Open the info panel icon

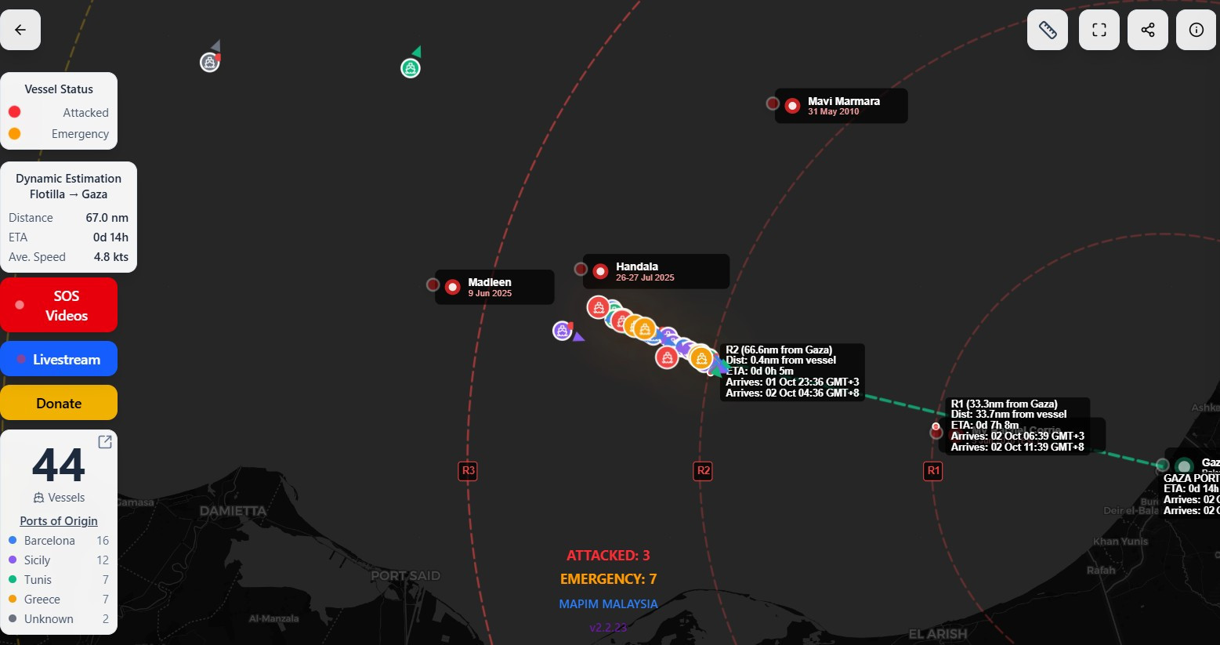(x=1196, y=30)
